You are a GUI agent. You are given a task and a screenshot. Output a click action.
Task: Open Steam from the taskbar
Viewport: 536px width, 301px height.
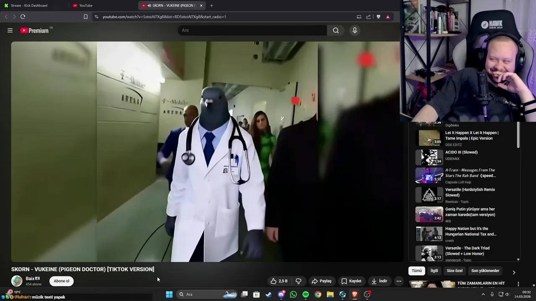pos(268,294)
